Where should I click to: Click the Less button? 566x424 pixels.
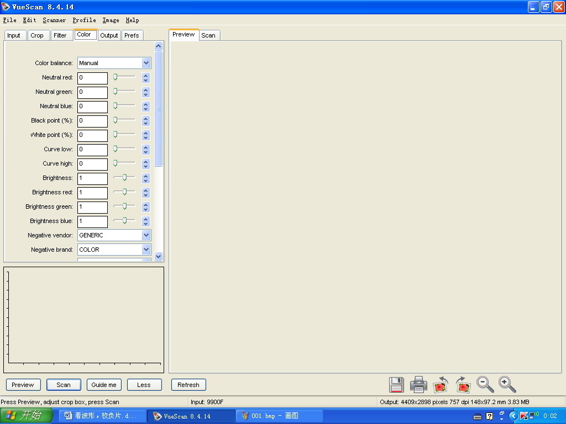(x=144, y=385)
